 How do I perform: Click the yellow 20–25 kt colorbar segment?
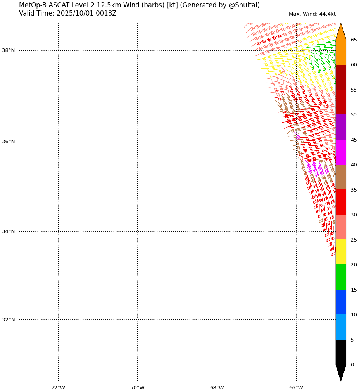340,252
